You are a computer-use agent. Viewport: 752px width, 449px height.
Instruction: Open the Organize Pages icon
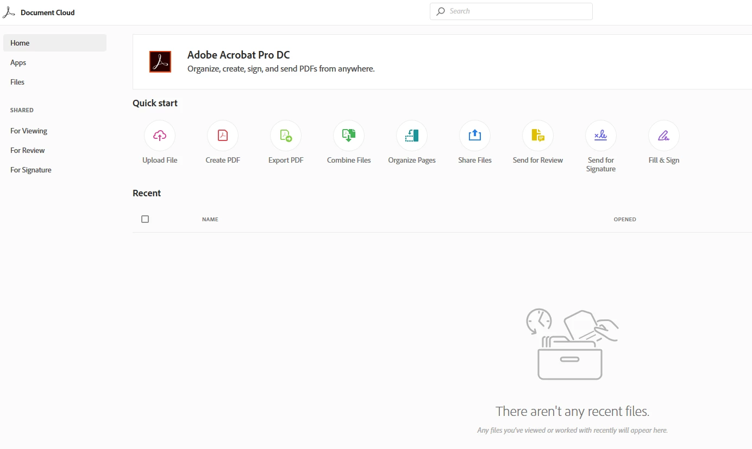point(412,136)
